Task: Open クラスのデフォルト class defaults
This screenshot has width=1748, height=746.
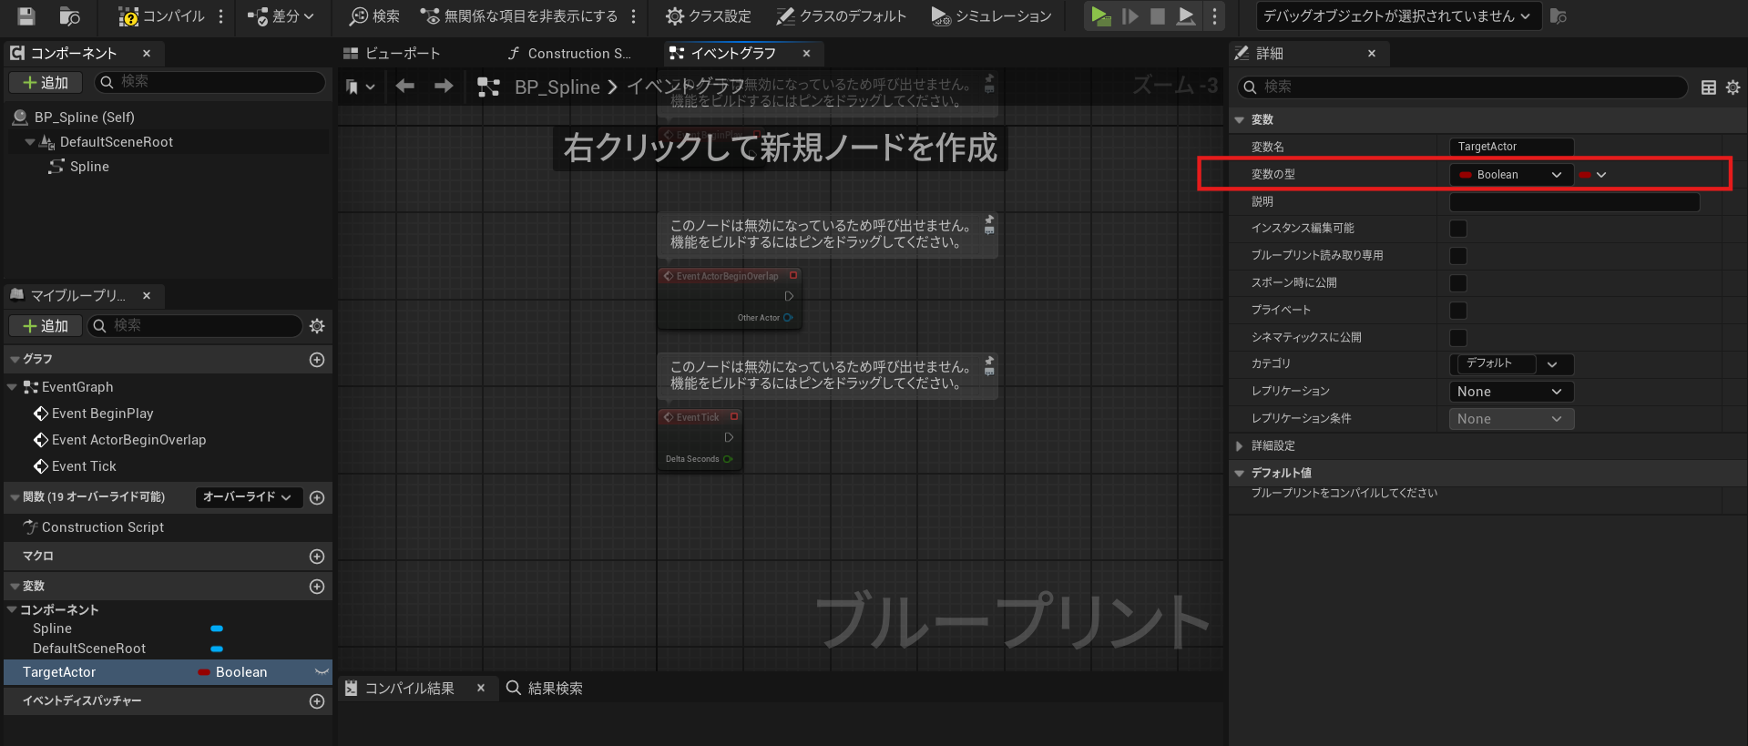Action: 841,15
